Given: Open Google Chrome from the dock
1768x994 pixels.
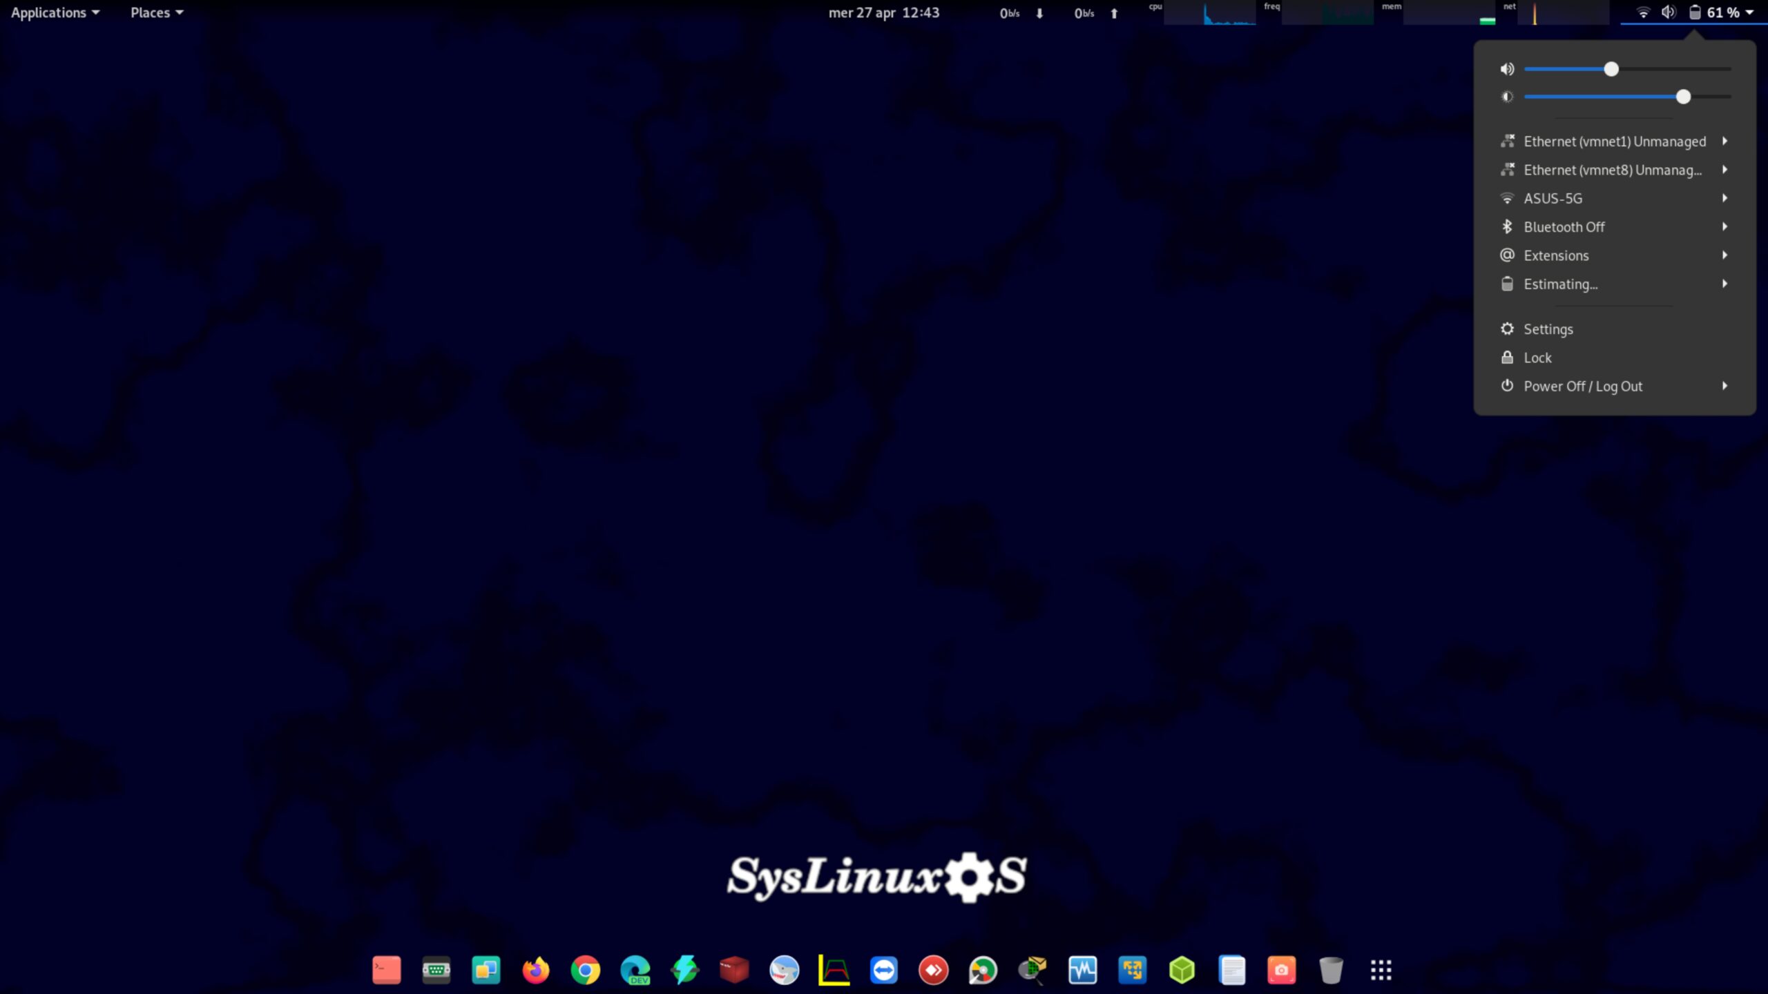Looking at the screenshot, I should [585, 970].
